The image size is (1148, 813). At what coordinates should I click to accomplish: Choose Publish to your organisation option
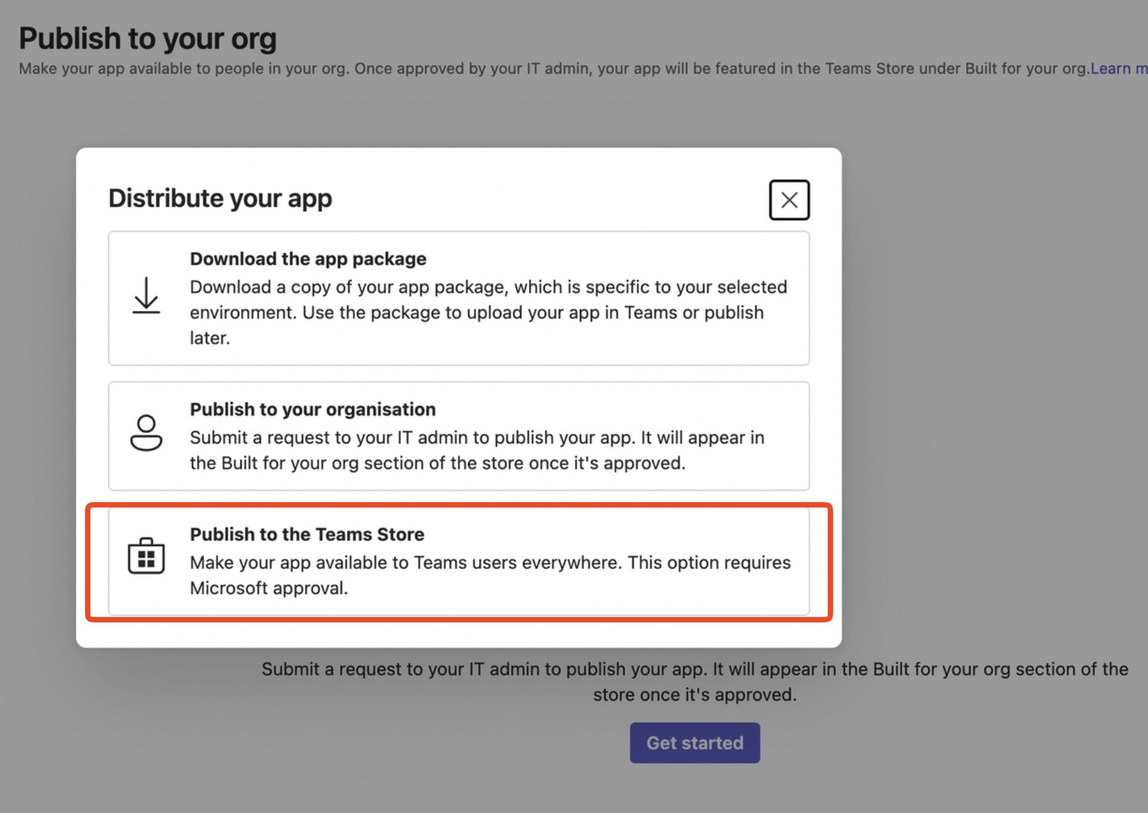(x=459, y=436)
